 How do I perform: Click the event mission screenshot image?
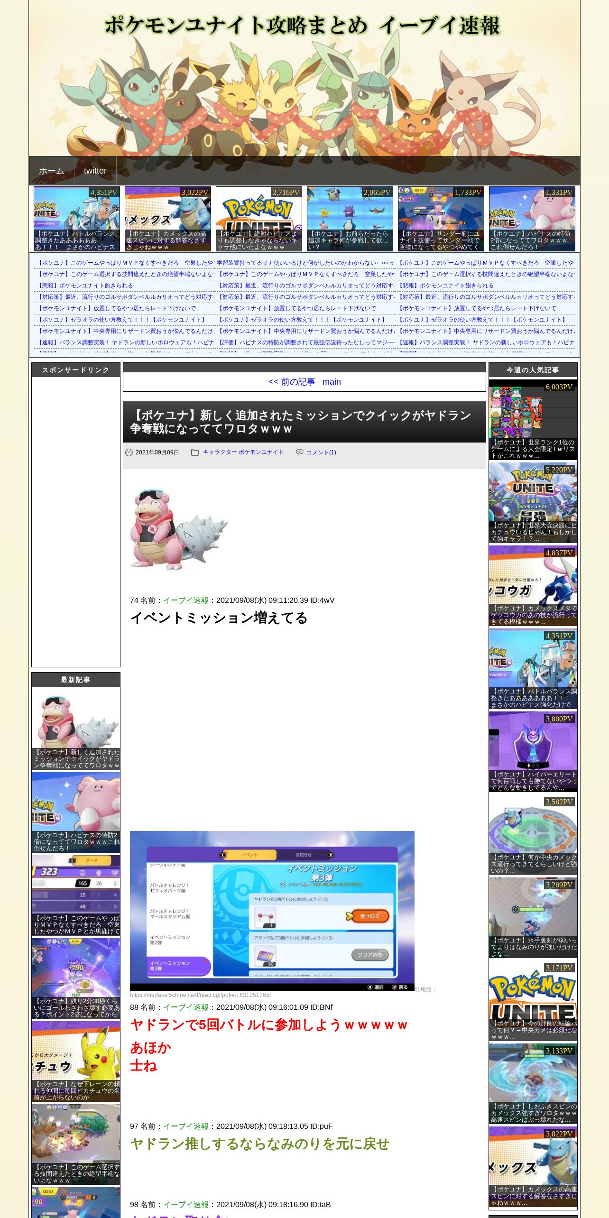tap(272, 911)
